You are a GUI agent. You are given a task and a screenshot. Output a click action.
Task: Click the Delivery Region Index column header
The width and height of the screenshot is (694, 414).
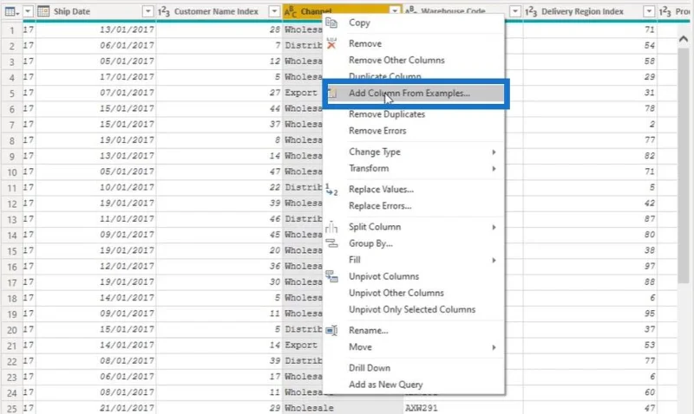[x=590, y=11]
